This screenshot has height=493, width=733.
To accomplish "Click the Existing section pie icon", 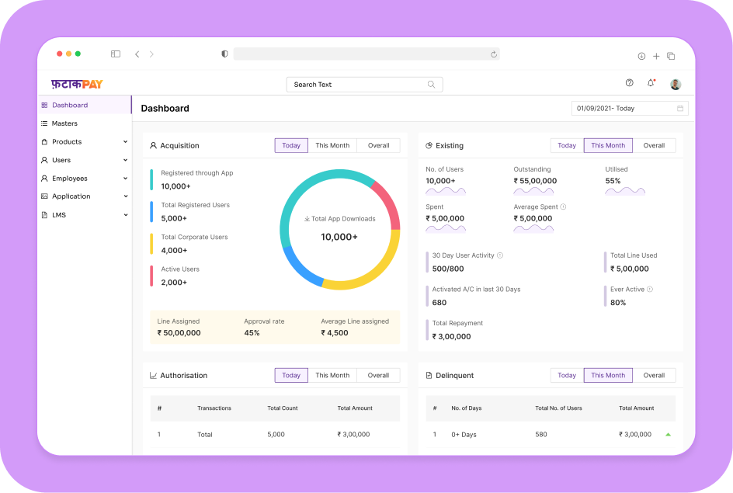I will tap(429, 145).
